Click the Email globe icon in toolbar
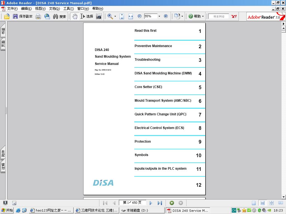The image size is (286, 214). [47, 16]
